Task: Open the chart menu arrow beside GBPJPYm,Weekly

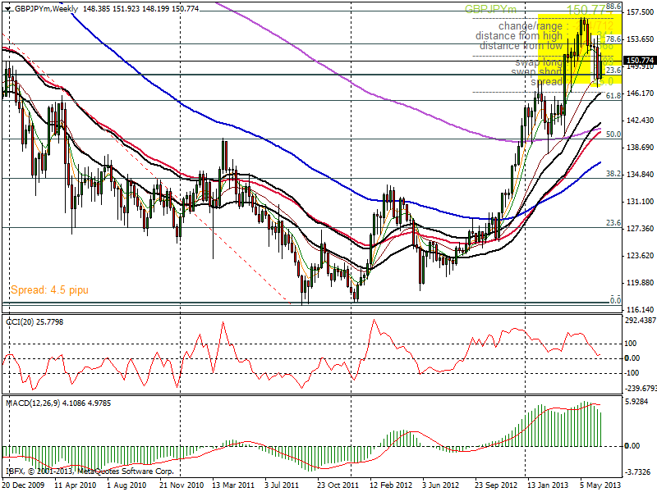Action: pyautogui.click(x=7, y=9)
